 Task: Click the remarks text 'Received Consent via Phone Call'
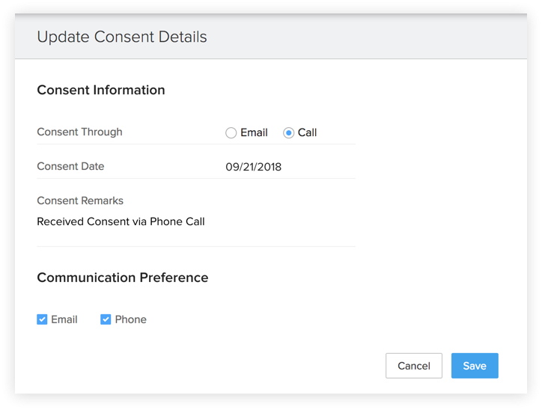click(121, 221)
